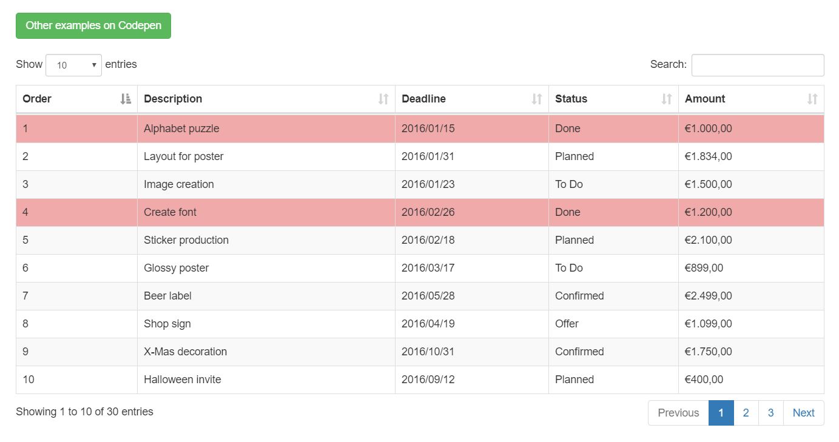The height and width of the screenshot is (442, 839).
Task: Click the sort icon on the Deadline column
Action: tap(536, 99)
